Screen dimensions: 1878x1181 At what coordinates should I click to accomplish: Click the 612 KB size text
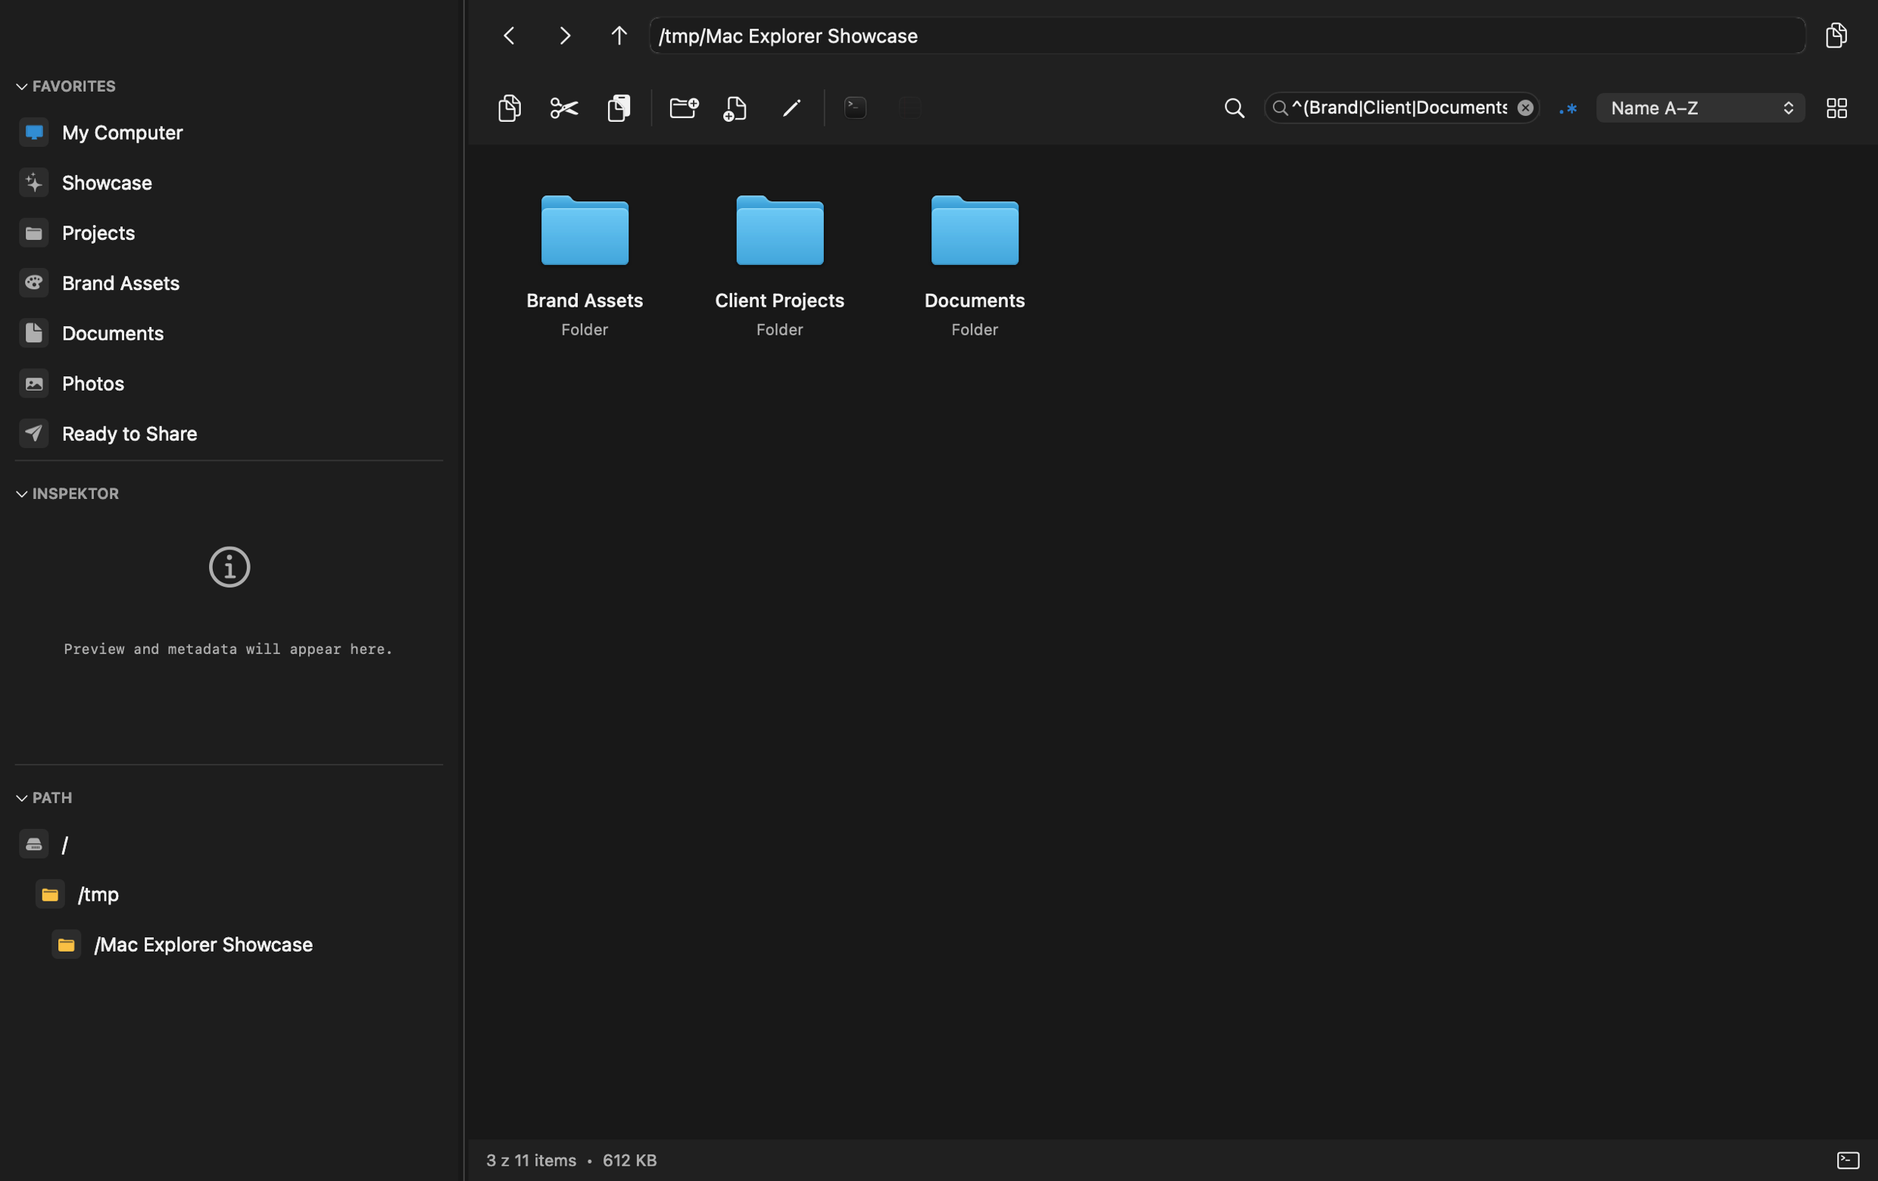coord(629,1161)
